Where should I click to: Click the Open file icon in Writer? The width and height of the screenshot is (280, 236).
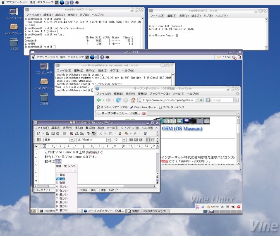[48, 133]
